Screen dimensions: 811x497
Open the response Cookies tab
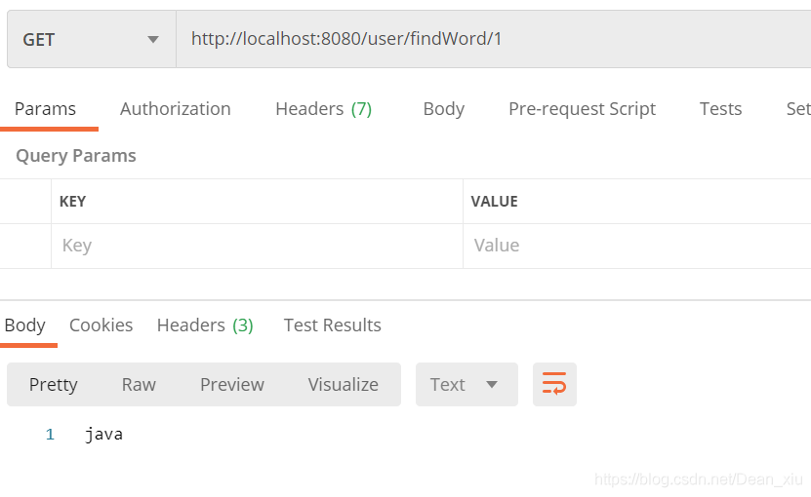tap(101, 325)
